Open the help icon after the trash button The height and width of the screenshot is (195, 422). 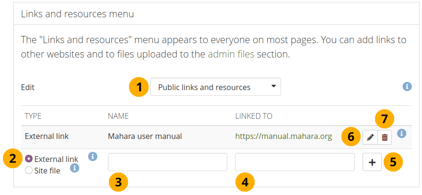pos(402,134)
